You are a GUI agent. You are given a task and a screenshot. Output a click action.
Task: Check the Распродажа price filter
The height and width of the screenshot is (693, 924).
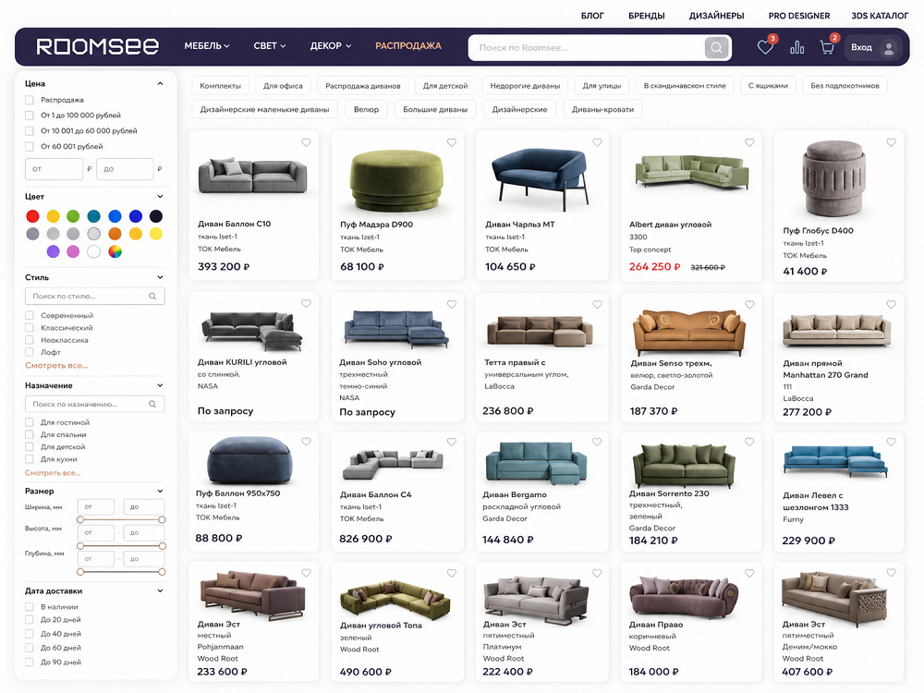(30, 100)
